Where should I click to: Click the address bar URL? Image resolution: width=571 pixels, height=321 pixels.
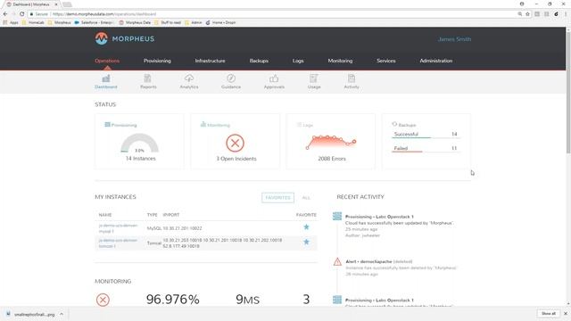(x=104, y=14)
